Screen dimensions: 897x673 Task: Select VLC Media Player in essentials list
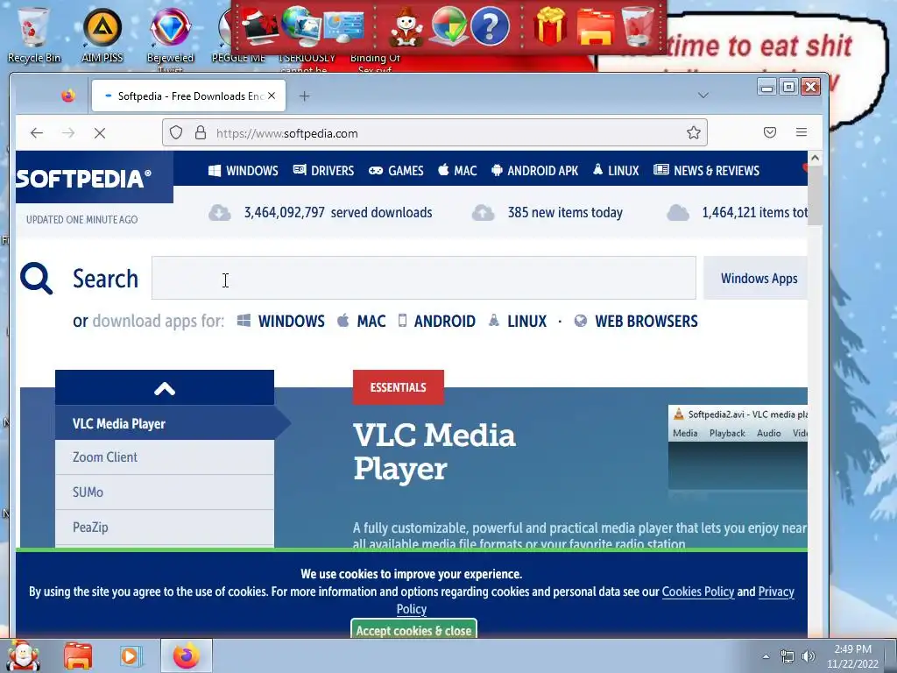pos(164,423)
